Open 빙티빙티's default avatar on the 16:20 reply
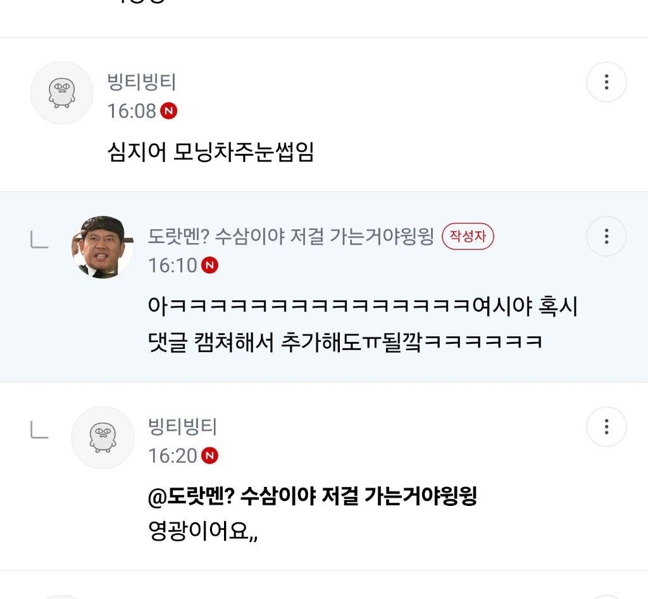Viewport: 648px width, 599px height. click(103, 438)
